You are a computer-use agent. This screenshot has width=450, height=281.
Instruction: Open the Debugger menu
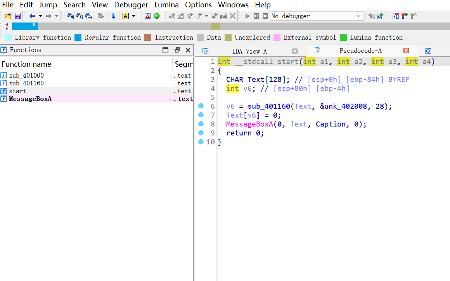tap(131, 5)
